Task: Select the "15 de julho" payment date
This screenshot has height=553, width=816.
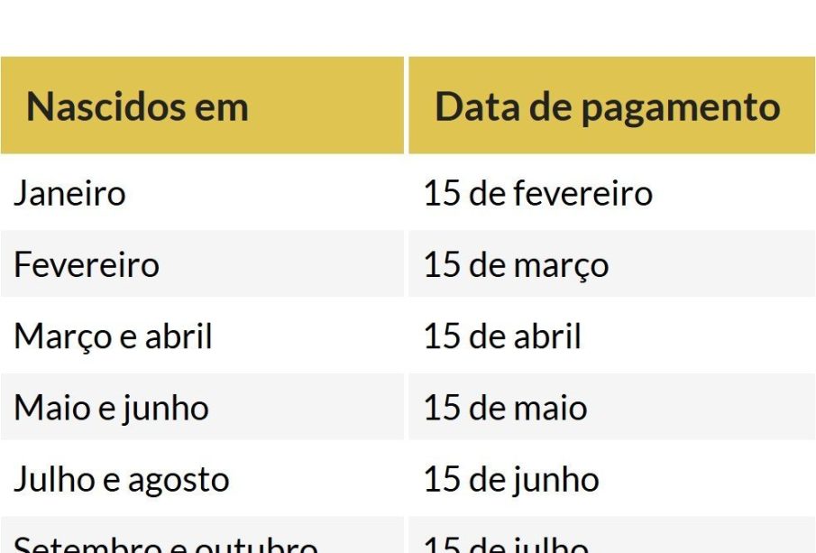Action: 505,544
